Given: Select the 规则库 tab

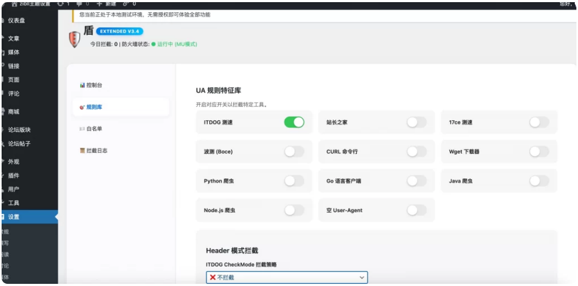Looking at the screenshot, I should pos(94,107).
